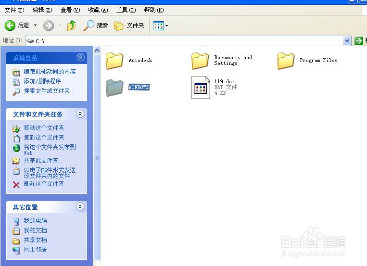367x266 pixels.
Task: Click the email envelope icon
Action: pyautogui.click(x=16, y=171)
